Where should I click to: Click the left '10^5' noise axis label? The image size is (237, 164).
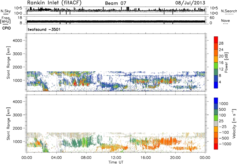click(18, 8)
